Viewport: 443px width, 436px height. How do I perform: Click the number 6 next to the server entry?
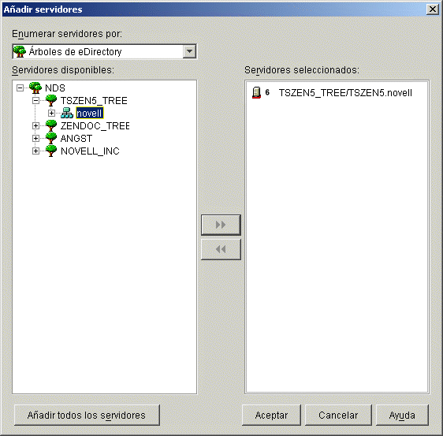(267, 92)
